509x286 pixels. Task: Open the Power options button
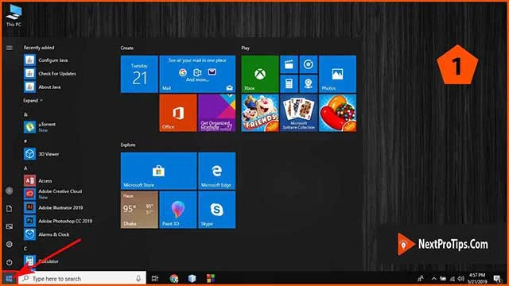(x=10, y=262)
